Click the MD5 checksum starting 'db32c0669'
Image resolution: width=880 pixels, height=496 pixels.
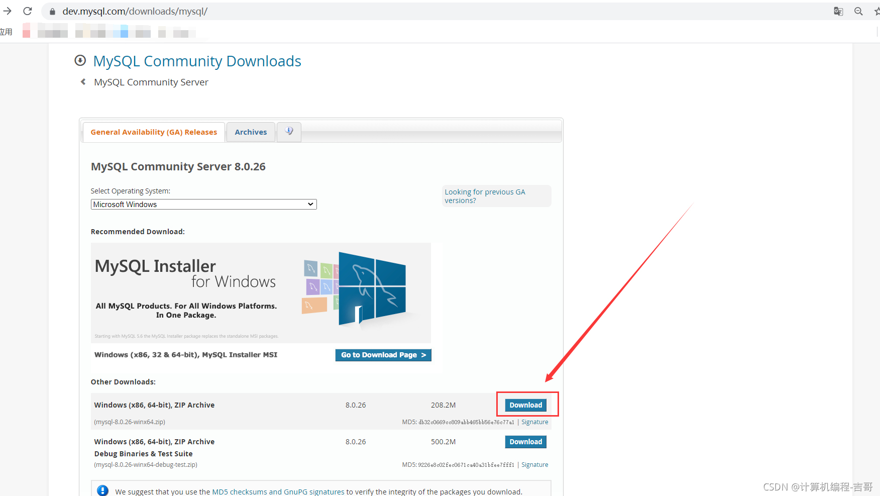466,422
